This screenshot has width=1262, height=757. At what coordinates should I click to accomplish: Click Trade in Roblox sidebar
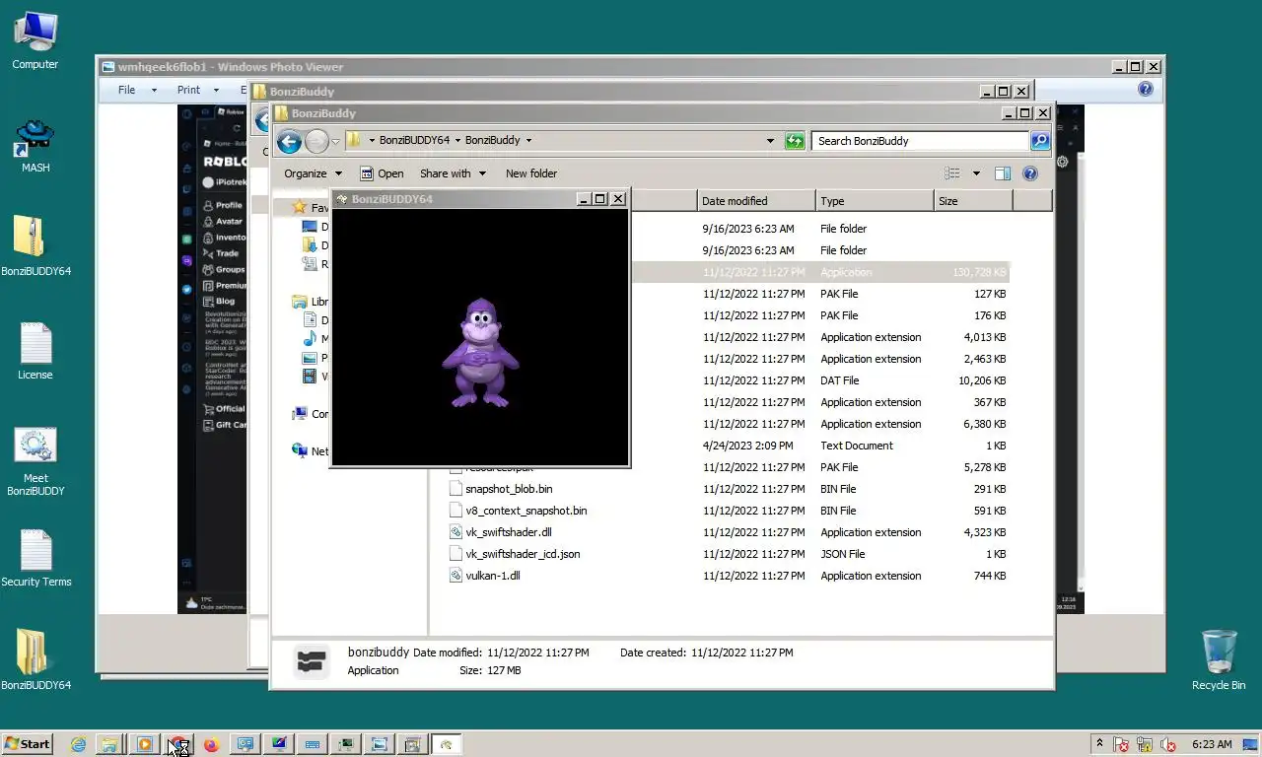pyautogui.click(x=221, y=253)
